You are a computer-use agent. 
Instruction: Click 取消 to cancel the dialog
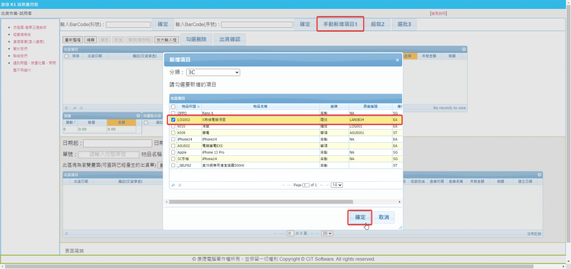tap(384, 217)
